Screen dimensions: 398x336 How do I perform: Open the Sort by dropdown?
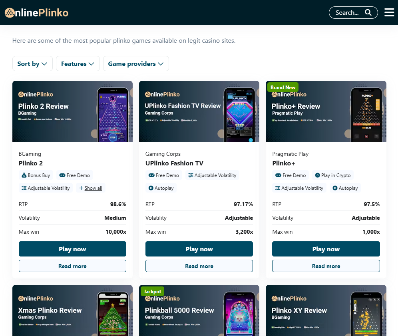(32, 64)
